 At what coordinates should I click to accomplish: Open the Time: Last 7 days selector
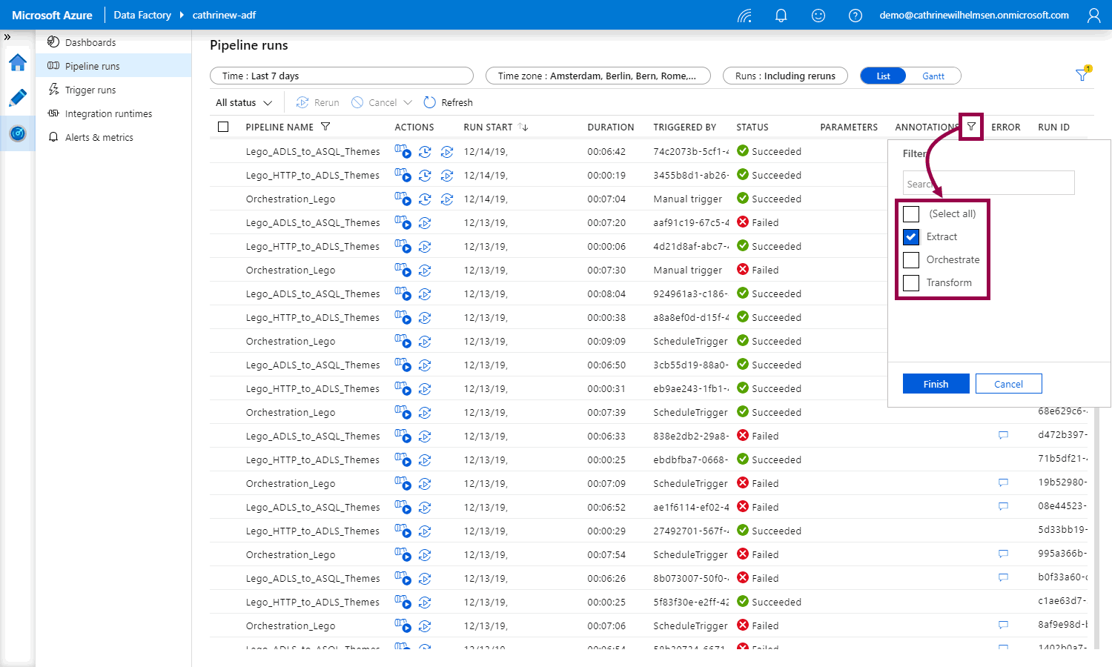tap(342, 76)
